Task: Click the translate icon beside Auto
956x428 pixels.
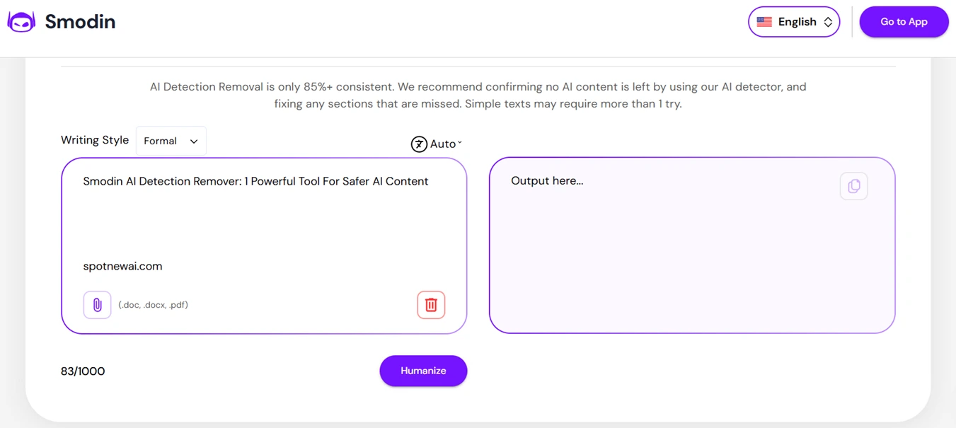Action: [x=419, y=144]
